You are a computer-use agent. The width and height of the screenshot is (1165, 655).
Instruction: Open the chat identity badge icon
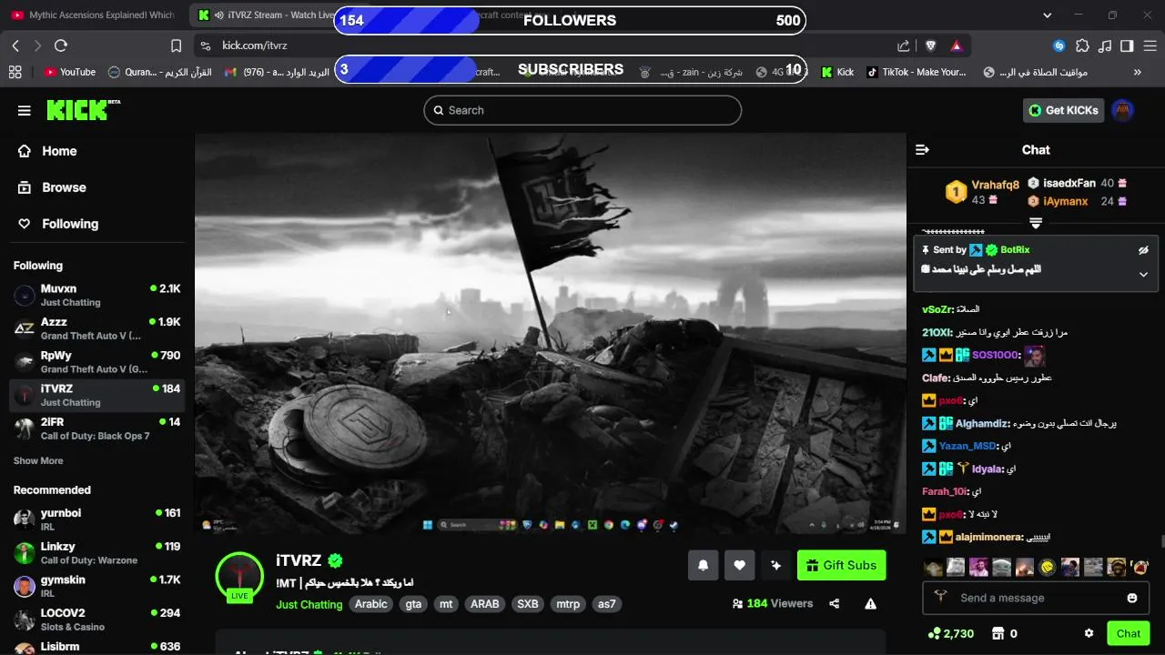[x=941, y=598]
